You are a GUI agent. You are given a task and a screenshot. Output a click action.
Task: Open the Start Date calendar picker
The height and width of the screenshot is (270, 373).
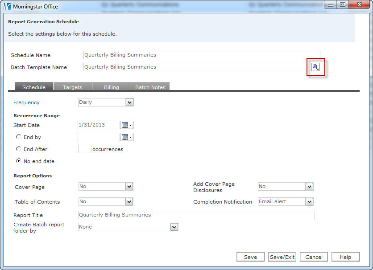point(127,125)
